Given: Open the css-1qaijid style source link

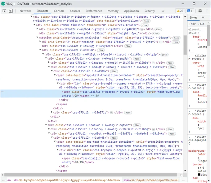Looking at the screenshot, I should click(x=200, y=136).
